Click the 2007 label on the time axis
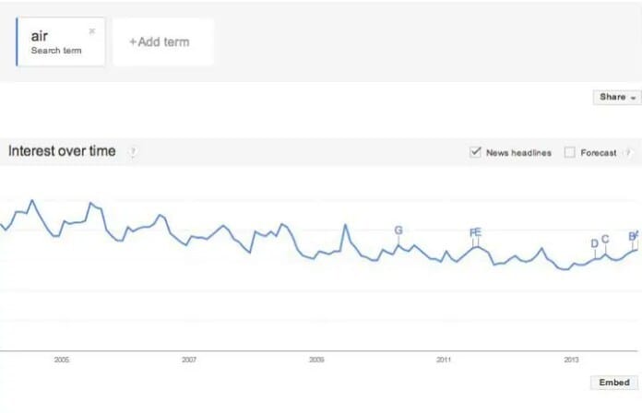 [x=189, y=360]
